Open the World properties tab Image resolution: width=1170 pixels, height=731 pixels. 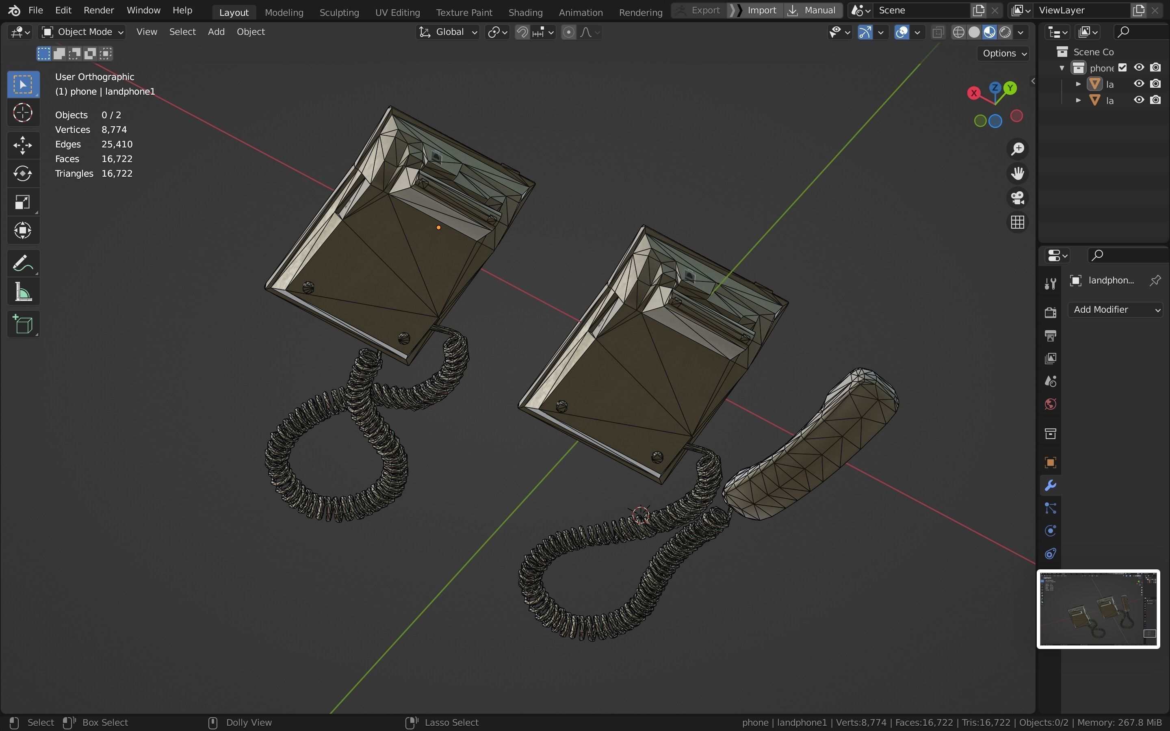(x=1050, y=404)
